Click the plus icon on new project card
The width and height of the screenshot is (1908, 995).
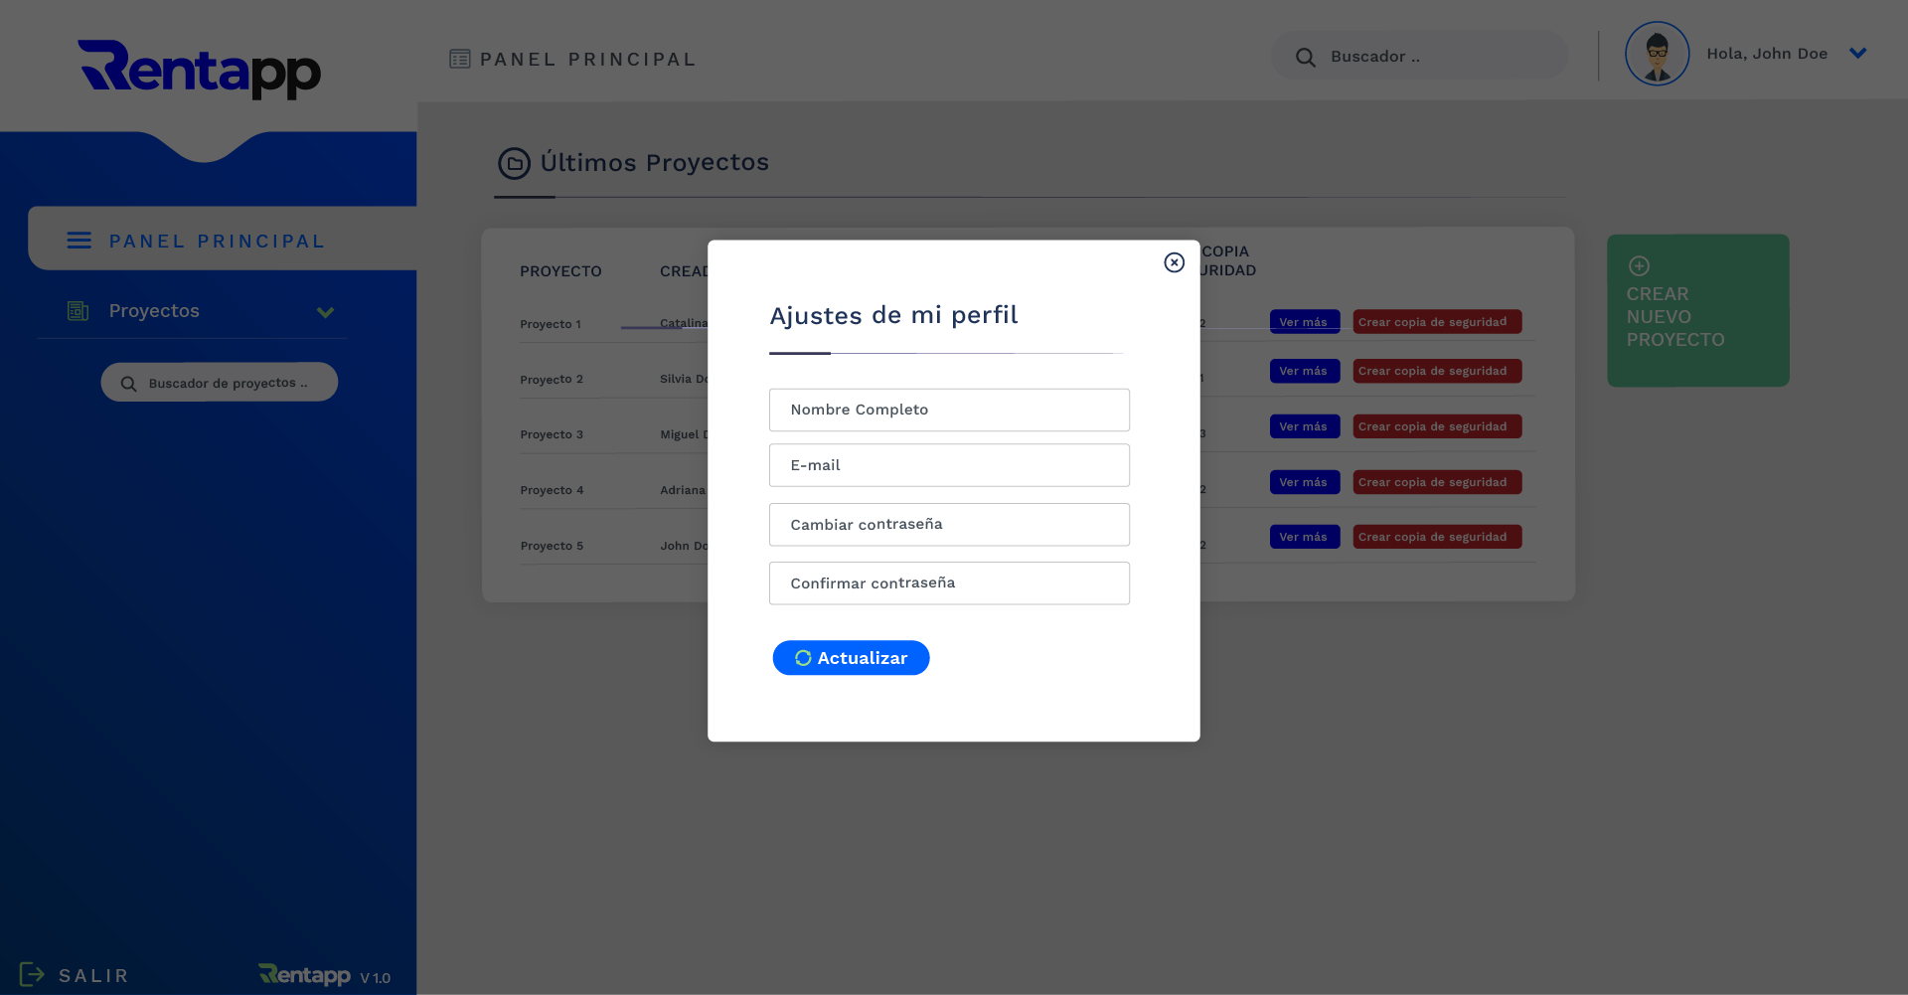click(1639, 266)
